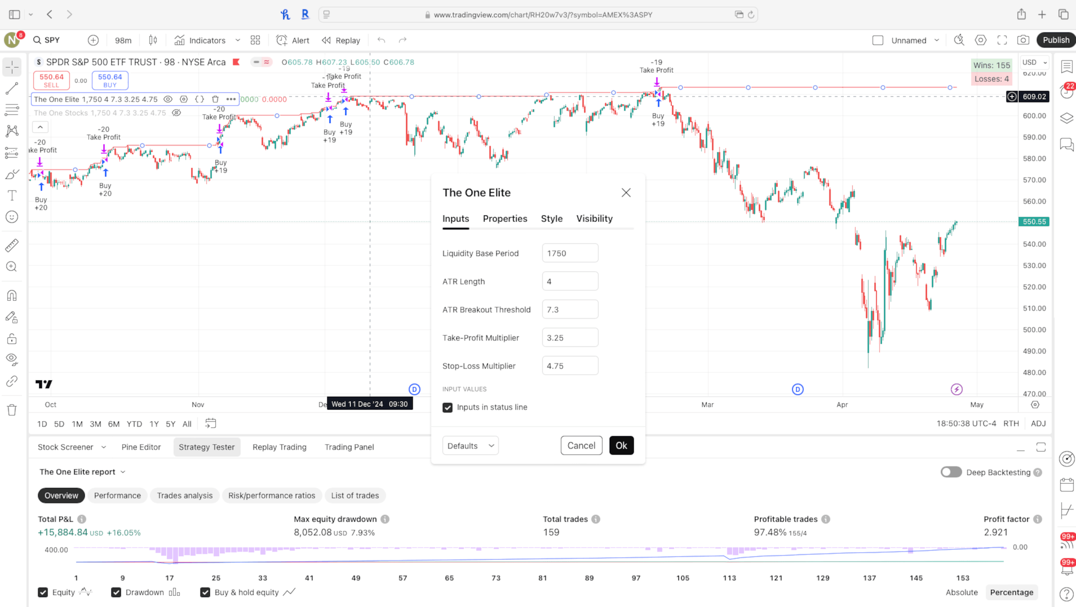Open the Stock Screener dropdown arrow

pyautogui.click(x=103, y=447)
